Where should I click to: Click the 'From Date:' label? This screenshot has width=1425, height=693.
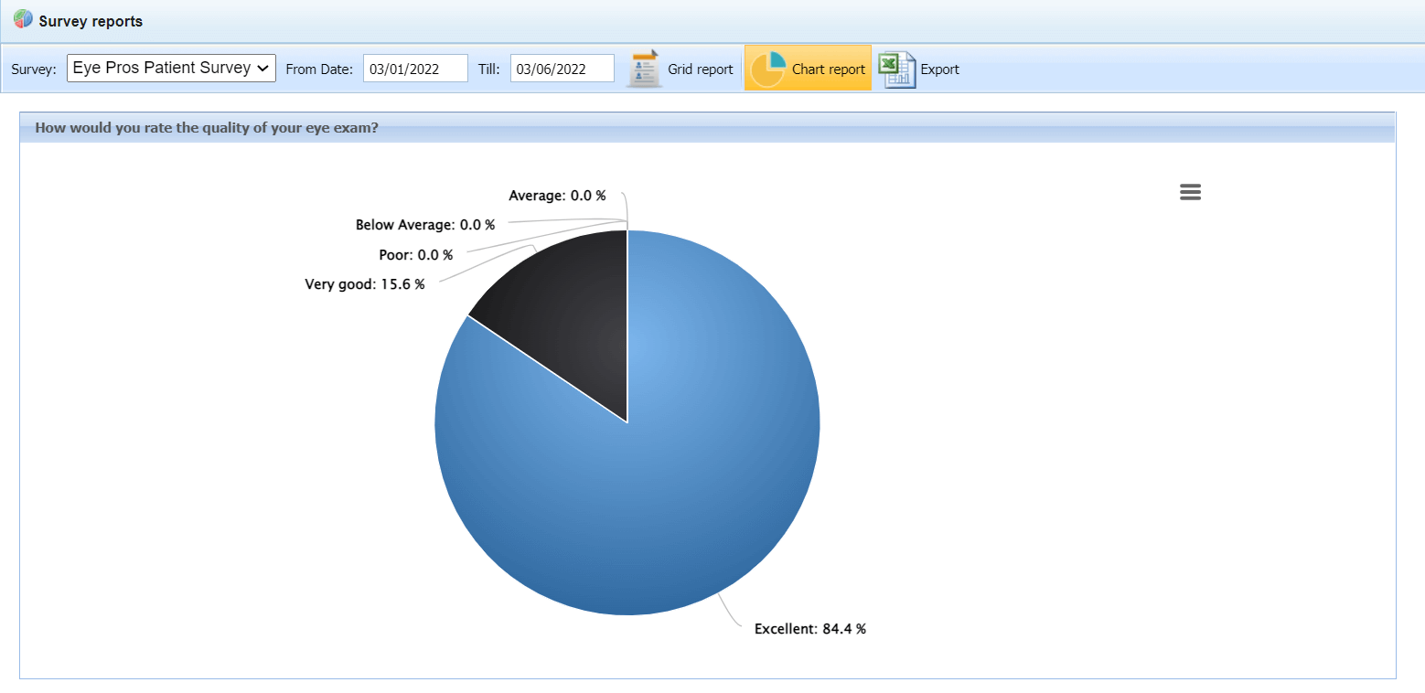[319, 69]
